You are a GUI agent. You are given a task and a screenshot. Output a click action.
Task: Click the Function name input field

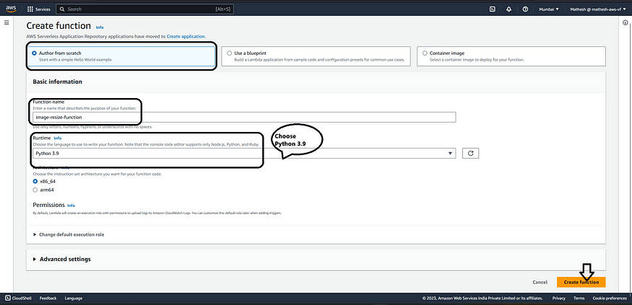click(244, 117)
